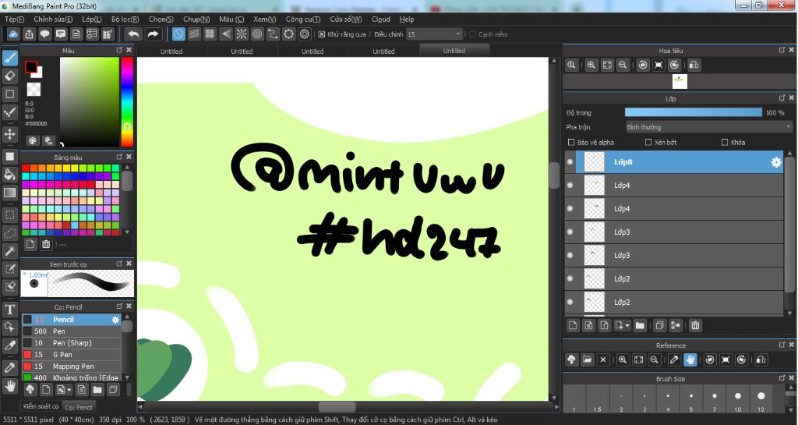Enable the radial snap guide

point(242,34)
